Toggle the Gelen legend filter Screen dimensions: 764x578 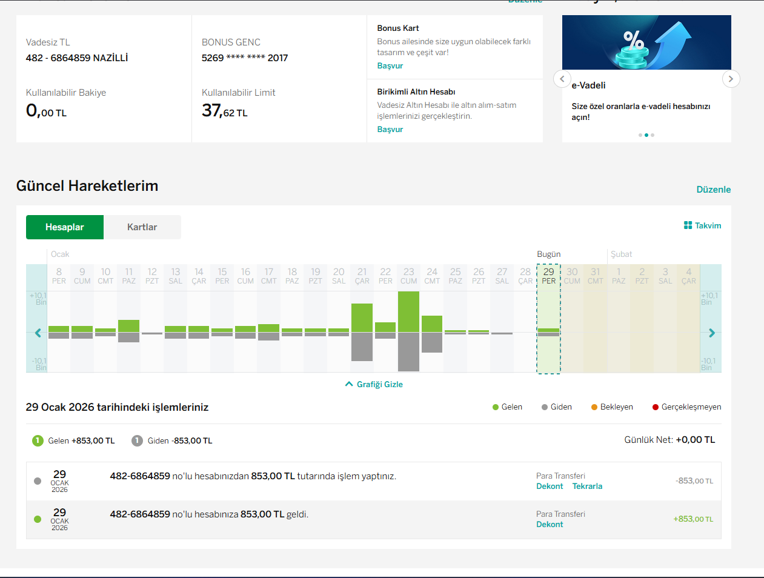507,407
